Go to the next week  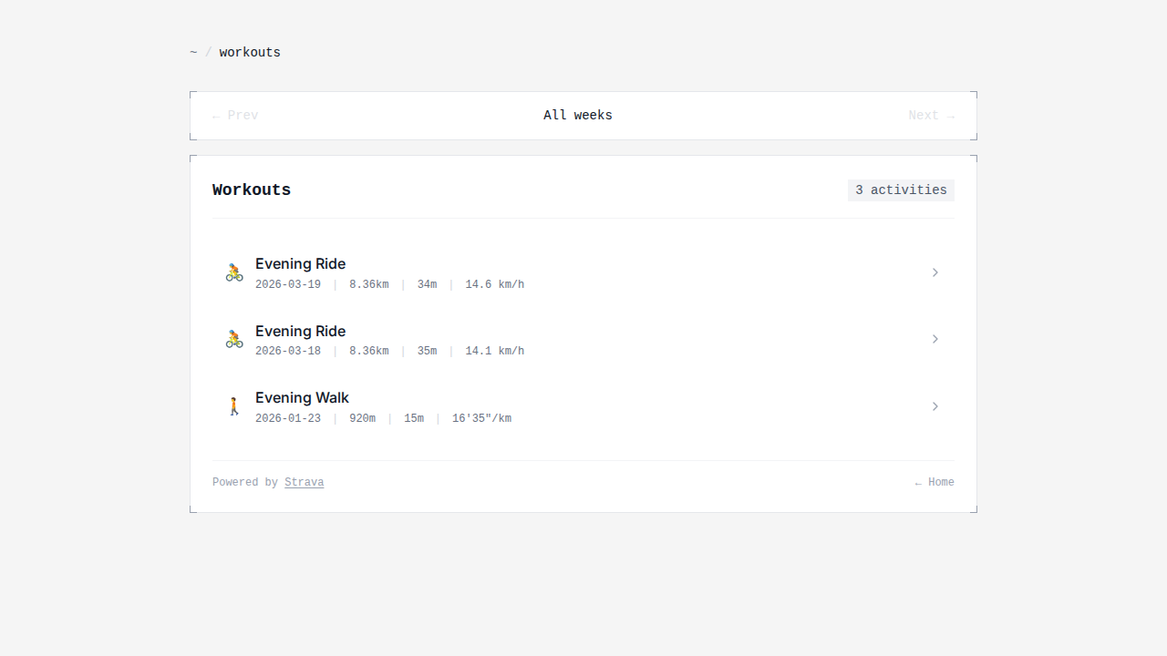click(931, 116)
